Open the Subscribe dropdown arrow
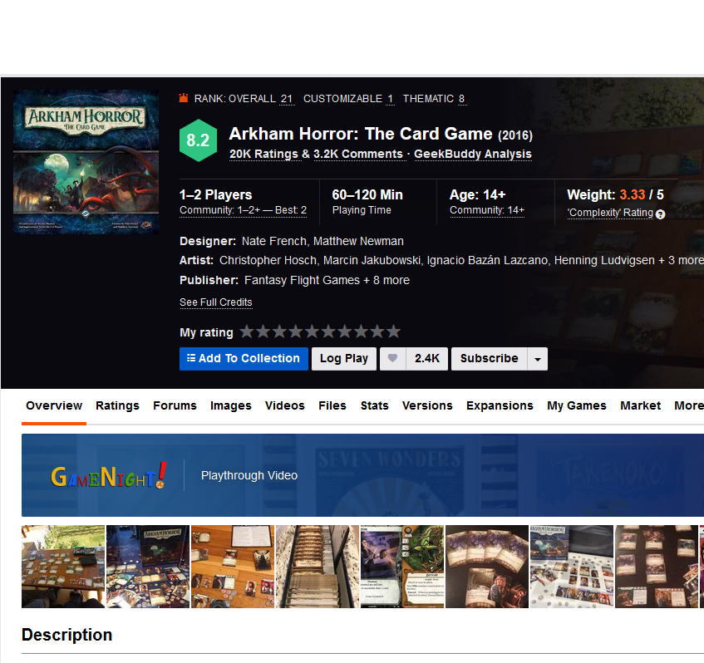 click(x=538, y=359)
